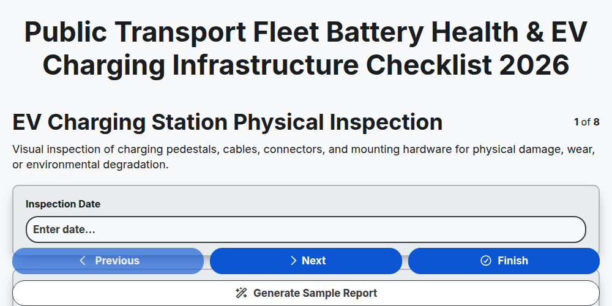Click the Inspection Date field label
The width and height of the screenshot is (612, 306).
coord(63,204)
